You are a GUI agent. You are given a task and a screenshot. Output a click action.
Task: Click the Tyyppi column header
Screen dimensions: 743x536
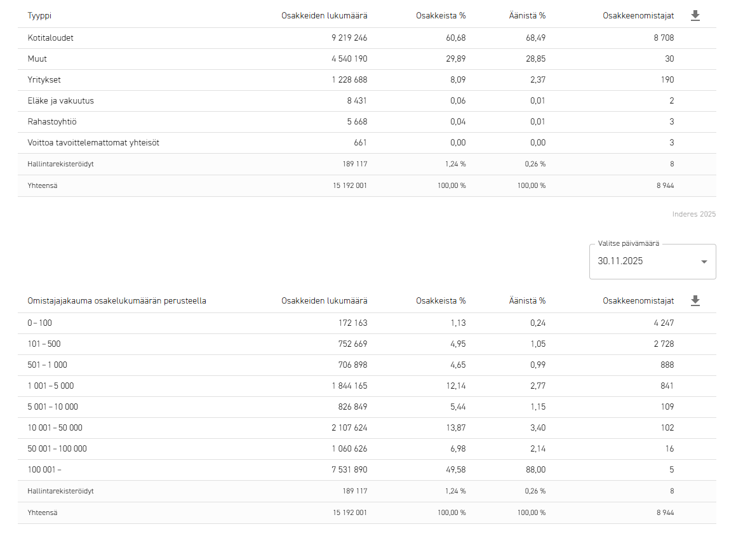point(38,16)
